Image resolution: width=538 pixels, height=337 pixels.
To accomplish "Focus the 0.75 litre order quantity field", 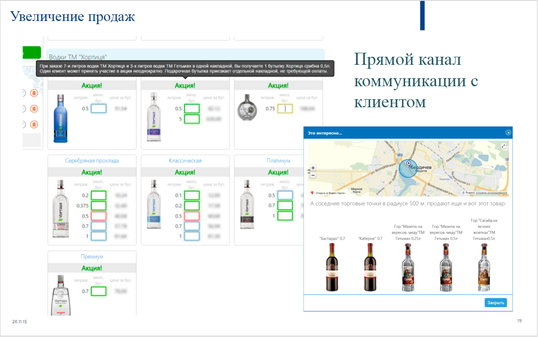I will pyautogui.click(x=285, y=109).
